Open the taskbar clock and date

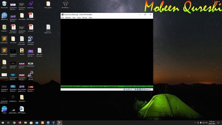click(212, 123)
